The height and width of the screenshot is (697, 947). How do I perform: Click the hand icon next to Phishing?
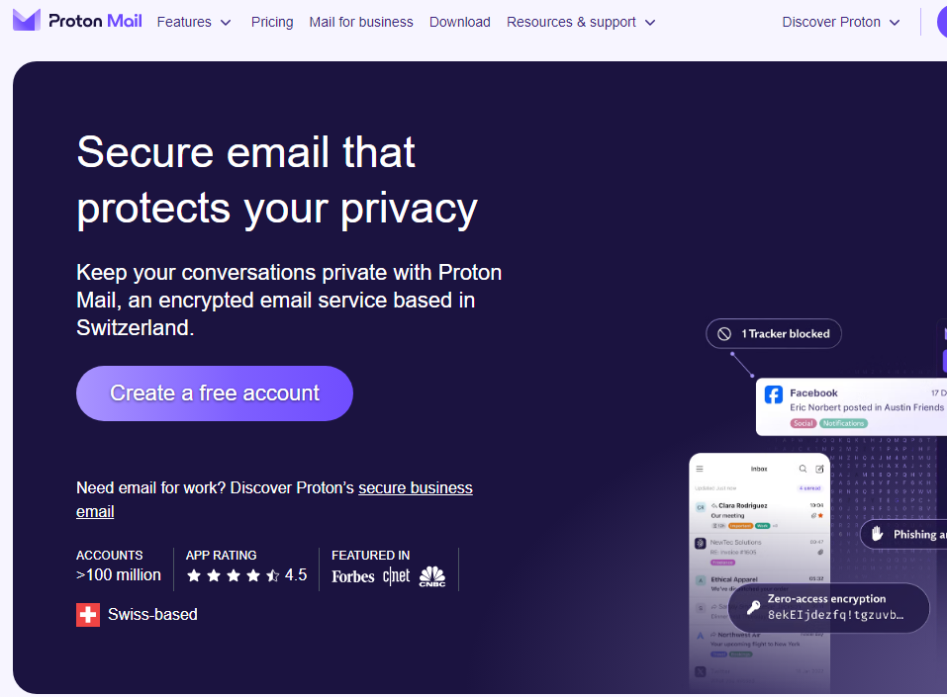tap(878, 534)
